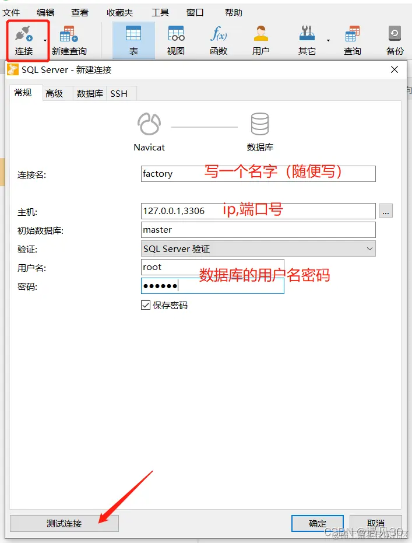Image resolution: width=412 pixels, height=543 pixels.
Task: Select the 用户 (User) toolbar icon
Action: pyautogui.click(x=261, y=40)
